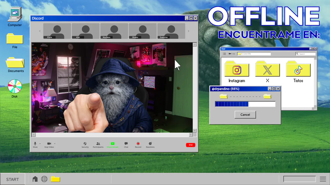Click Cancel in the @drpandino transfer dialog
This screenshot has width=330, height=185.
point(245,115)
